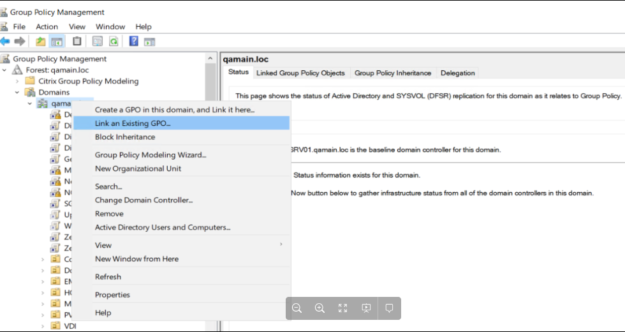The height and width of the screenshot is (332, 625).
Task: Expand the "HO" organizational unit
Action: point(43,292)
